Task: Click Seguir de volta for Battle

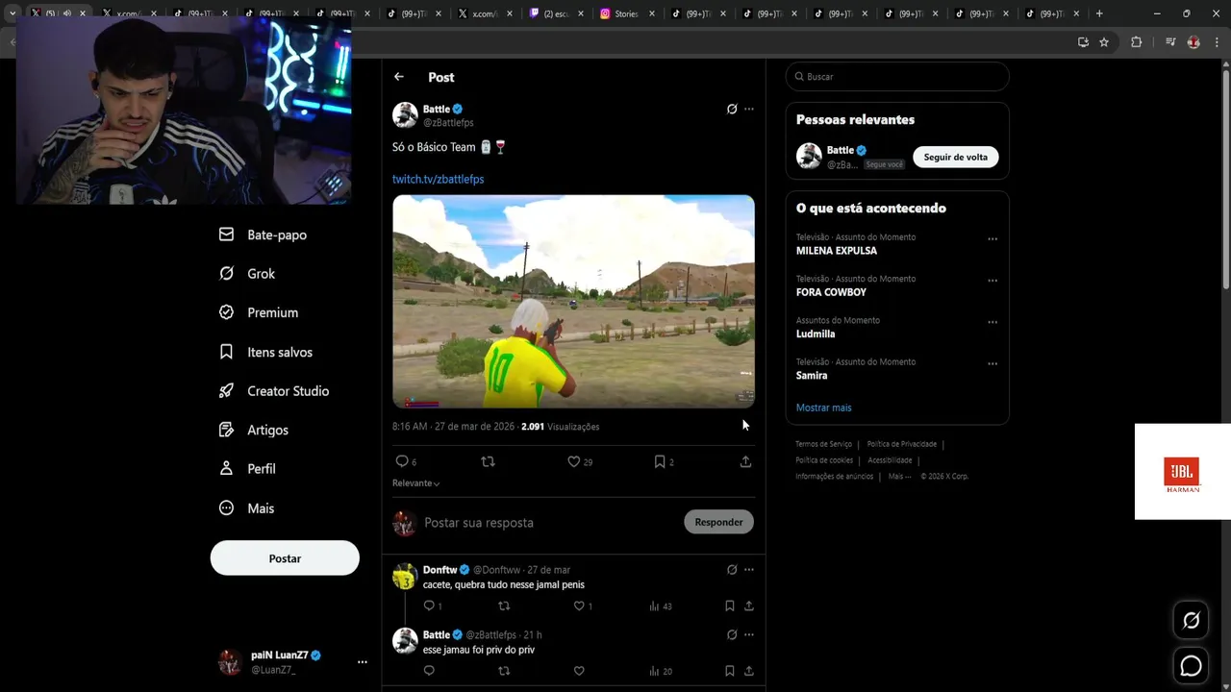Action: point(956,157)
